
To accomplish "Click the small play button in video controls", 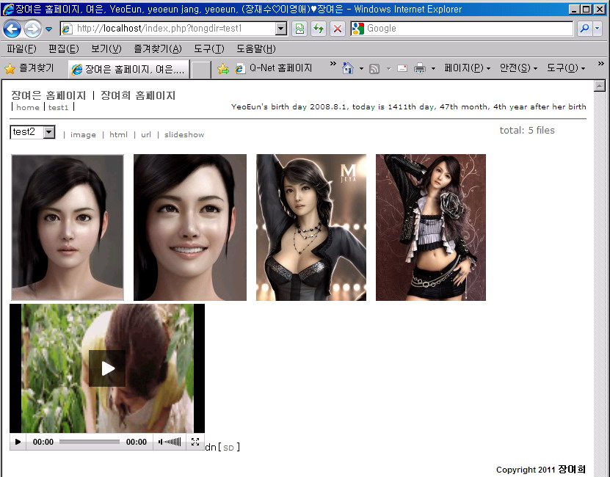I will coord(18,442).
